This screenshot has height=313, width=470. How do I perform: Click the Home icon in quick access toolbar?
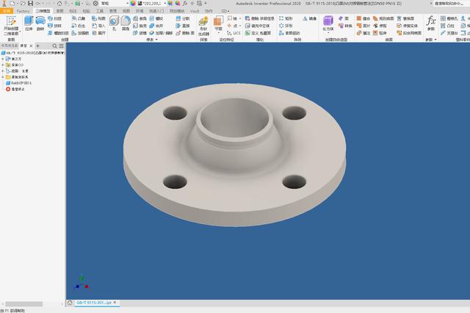59,3
